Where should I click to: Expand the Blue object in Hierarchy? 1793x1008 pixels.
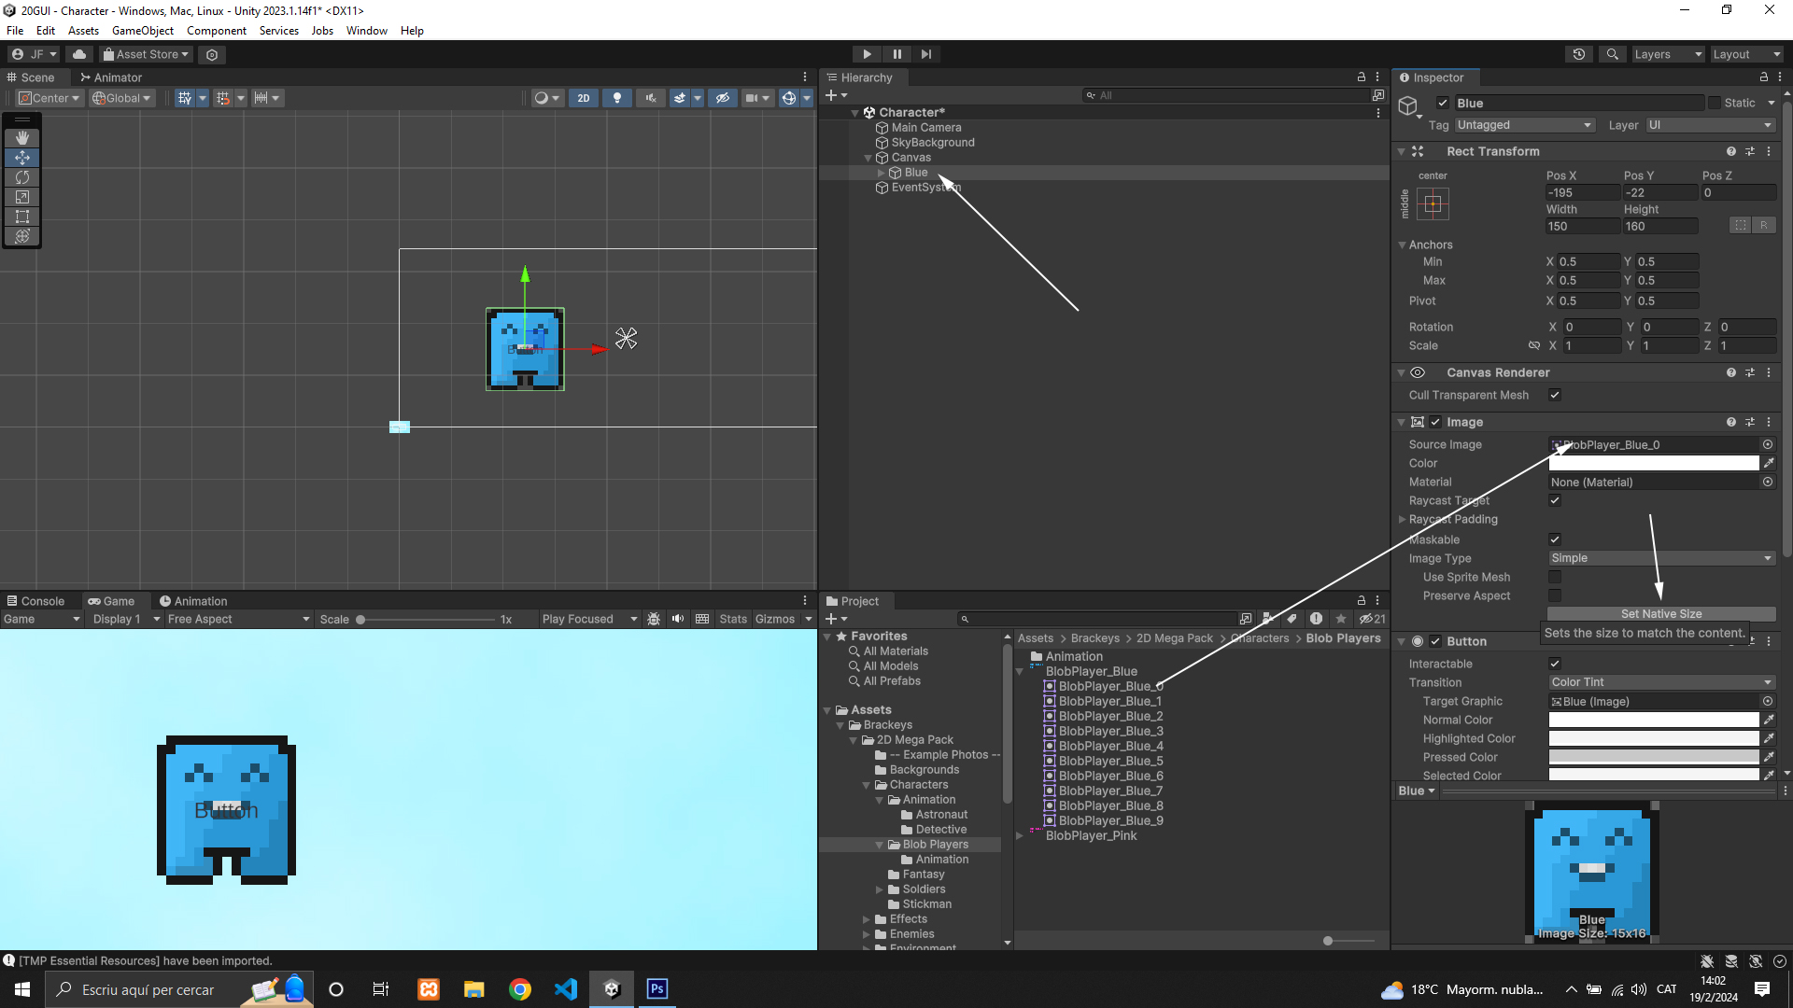coord(881,173)
